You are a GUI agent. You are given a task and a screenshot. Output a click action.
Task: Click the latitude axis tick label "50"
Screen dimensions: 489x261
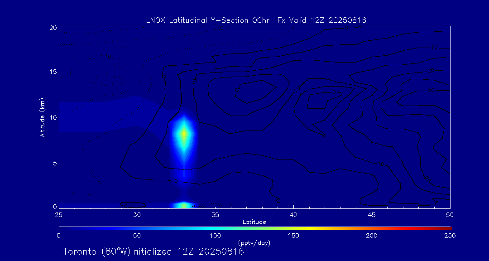[x=450, y=215]
